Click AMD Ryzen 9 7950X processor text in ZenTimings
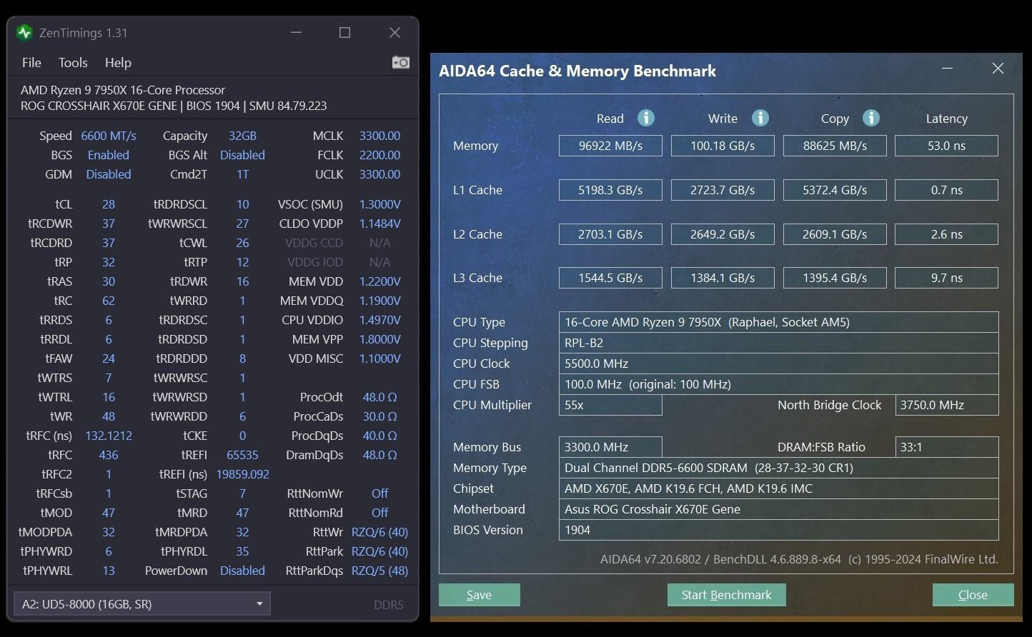The width and height of the screenshot is (1032, 637). tap(123, 90)
